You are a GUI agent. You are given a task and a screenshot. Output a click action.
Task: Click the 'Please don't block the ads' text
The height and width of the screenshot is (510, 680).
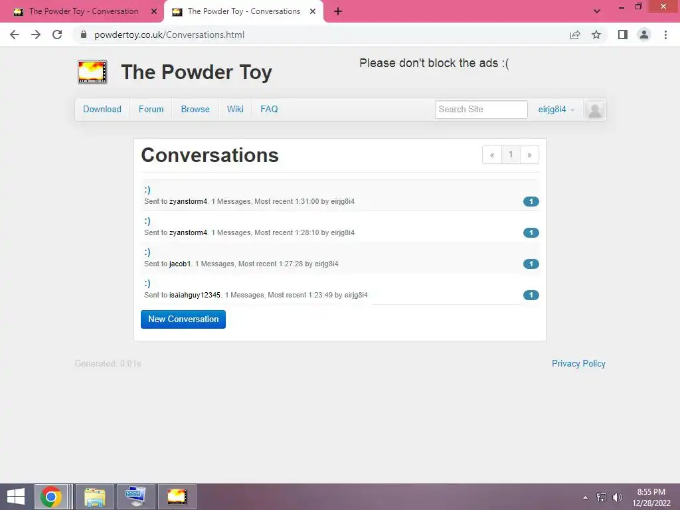pos(434,63)
